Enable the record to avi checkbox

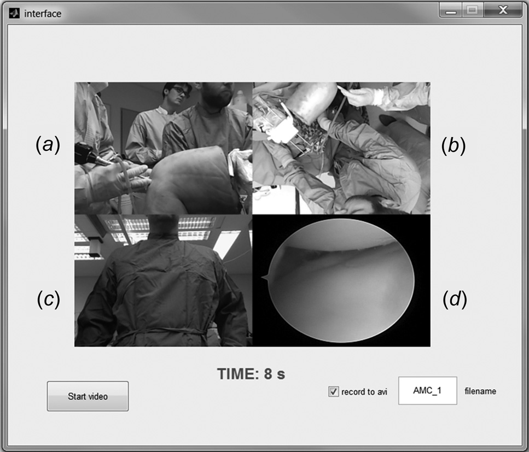pos(333,392)
